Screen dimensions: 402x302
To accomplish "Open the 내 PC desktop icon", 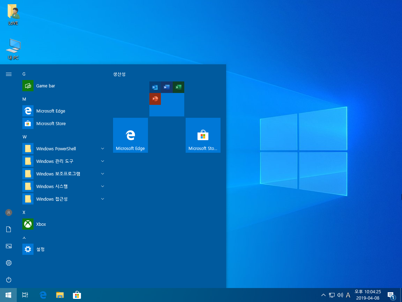I will click(x=13, y=49).
